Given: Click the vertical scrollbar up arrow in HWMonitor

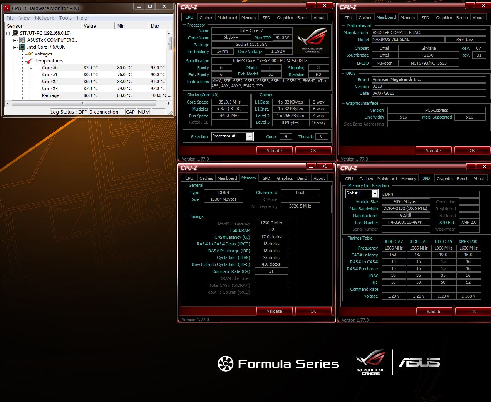Looking at the screenshot, I should (169, 33).
